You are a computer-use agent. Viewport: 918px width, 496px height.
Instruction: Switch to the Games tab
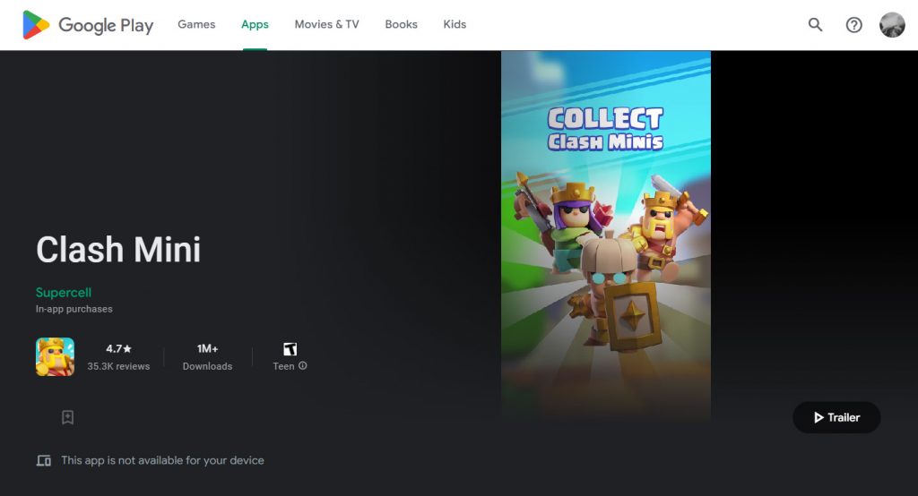(196, 24)
